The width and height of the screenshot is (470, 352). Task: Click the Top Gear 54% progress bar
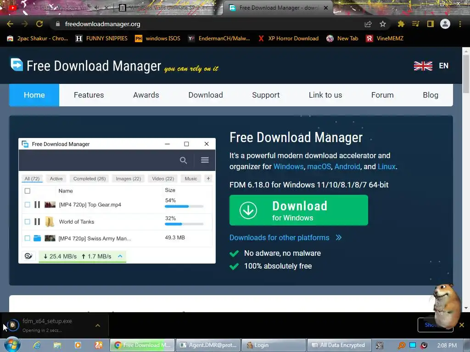184,206
